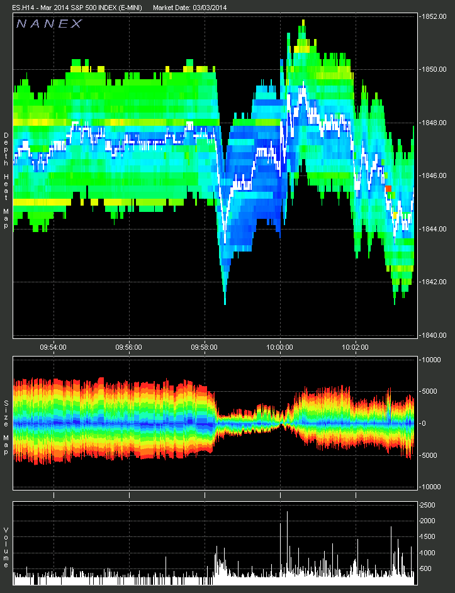Click the 09:56:00 time axis label
This screenshot has width=455, height=593.
point(129,347)
